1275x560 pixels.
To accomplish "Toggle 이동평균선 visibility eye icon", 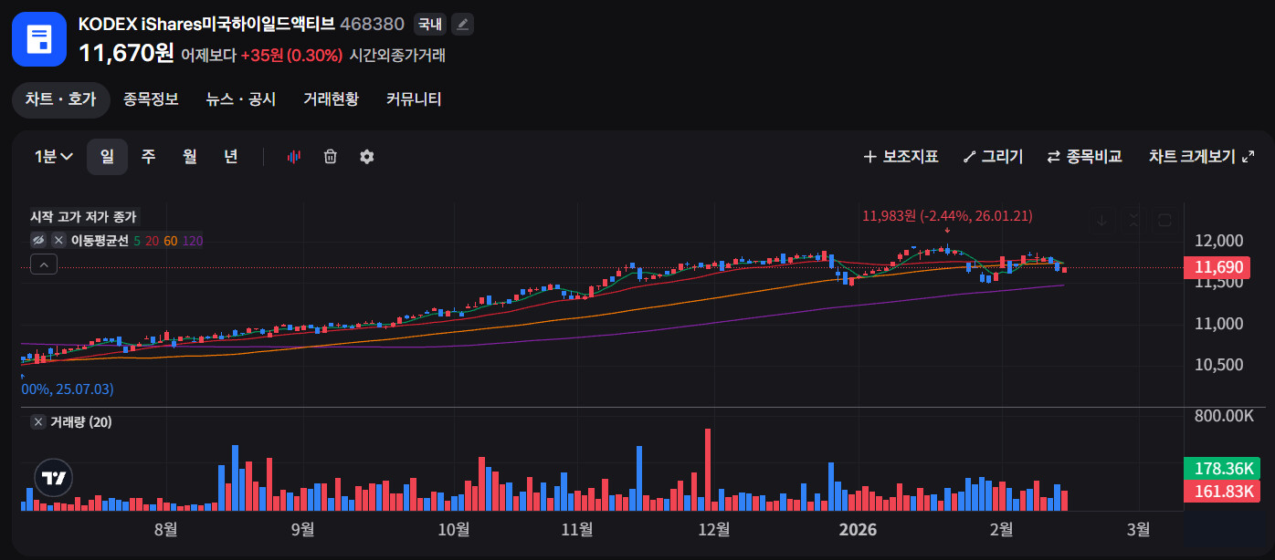I will coord(38,241).
